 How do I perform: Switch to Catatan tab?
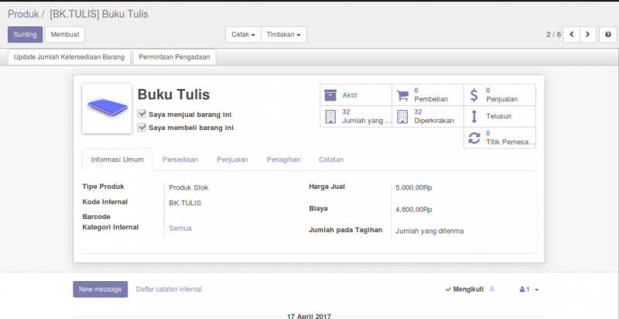[331, 159]
